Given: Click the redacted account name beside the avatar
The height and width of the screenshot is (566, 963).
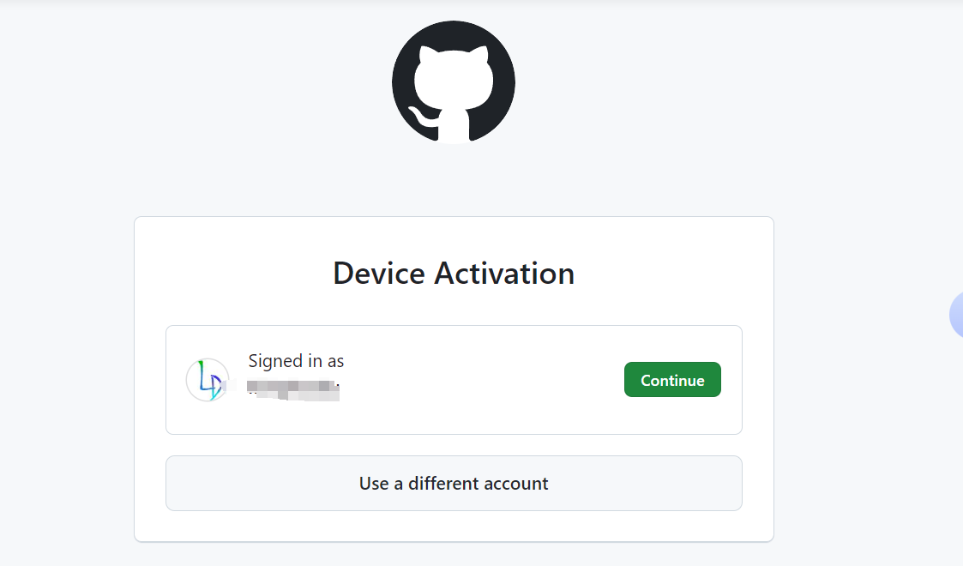Looking at the screenshot, I should [x=293, y=390].
